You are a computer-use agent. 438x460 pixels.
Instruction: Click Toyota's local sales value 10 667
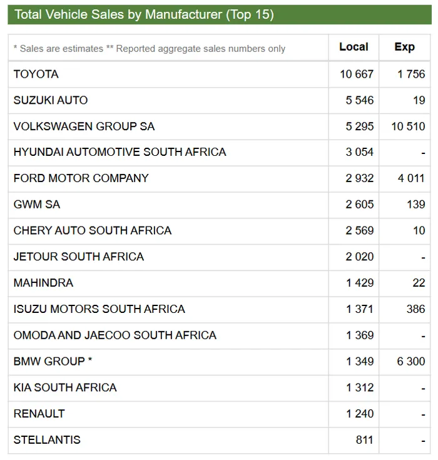[x=357, y=74]
